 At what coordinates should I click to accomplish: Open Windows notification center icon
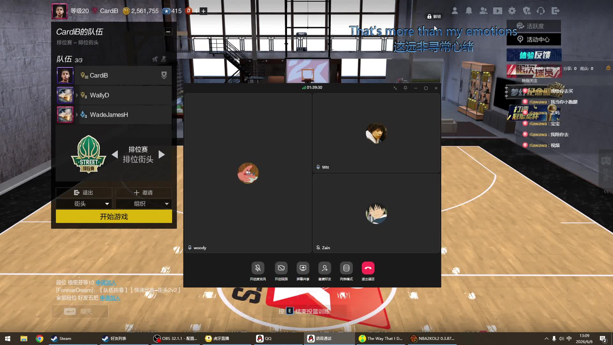[603, 339]
